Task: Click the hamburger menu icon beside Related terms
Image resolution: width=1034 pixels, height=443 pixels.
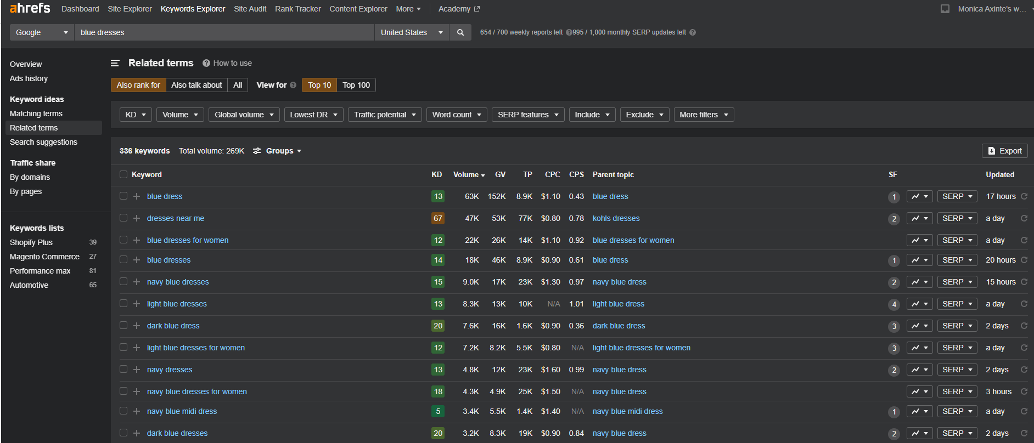Action: pos(115,63)
